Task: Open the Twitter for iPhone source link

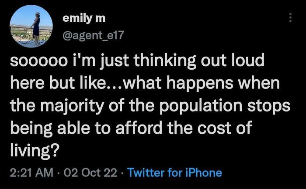Action: coord(174,172)
